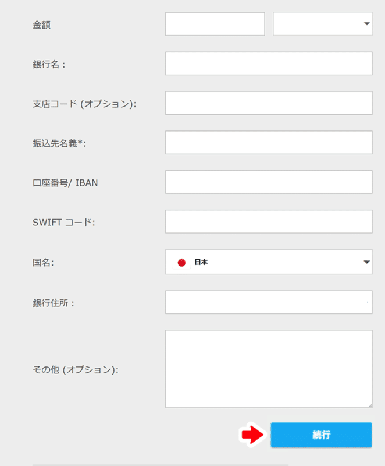Click the Japan flag icon
This screenshot has height=466, width=385.
[x=181, y=263]
